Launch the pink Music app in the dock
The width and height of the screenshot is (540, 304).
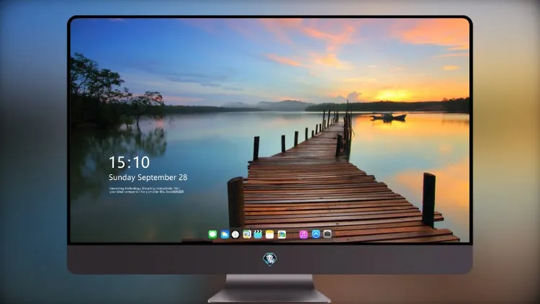pyautogui.click(x=303, y=234)
